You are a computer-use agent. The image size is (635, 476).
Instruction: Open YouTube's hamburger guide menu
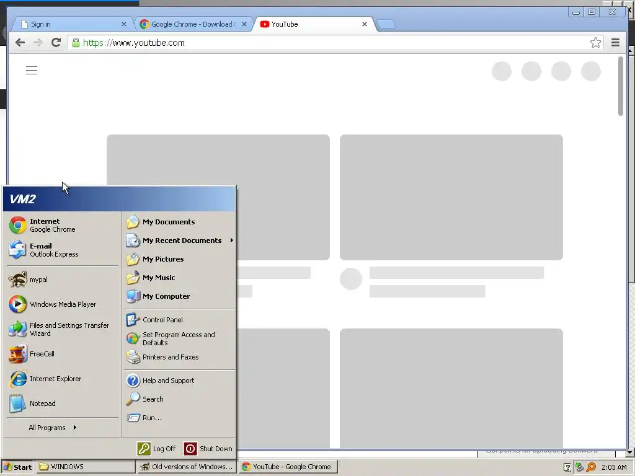point(32,71)
